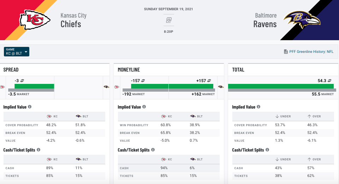The width and height of the screenshot is (339, 184).
Task: Click the PFF football icon next to -3
Action: 22,81
